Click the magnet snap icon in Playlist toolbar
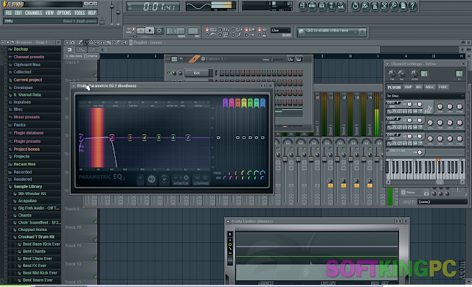Image resolution: width=472 pixels, height=287 pixels. (72, 43)
